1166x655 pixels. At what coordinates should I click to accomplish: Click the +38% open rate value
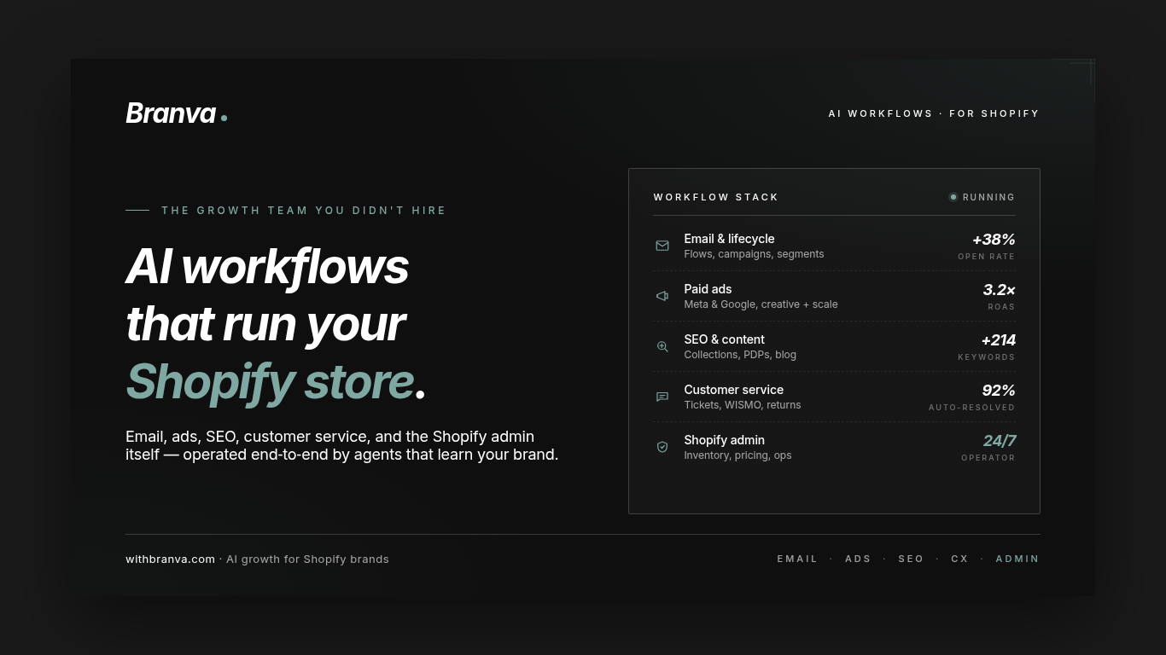pyautogui.click(x=994, y=240)
